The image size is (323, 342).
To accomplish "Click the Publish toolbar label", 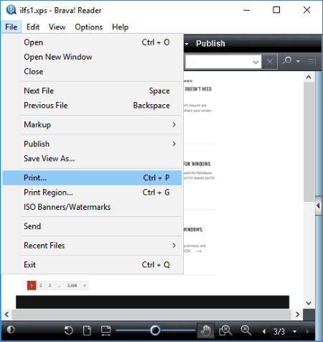I will (x=210, y=44).
